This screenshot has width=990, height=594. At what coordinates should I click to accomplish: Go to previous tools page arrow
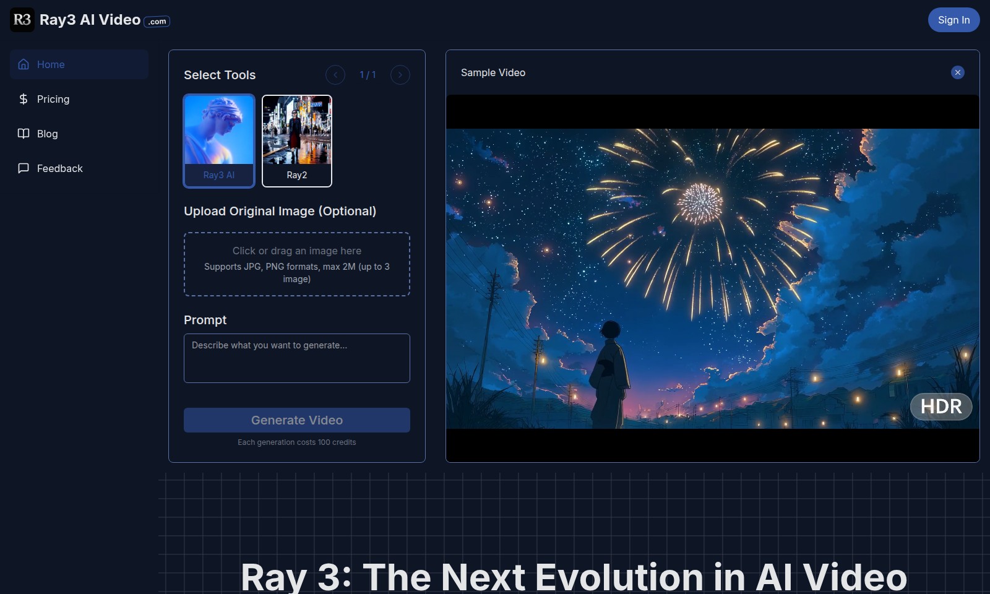[x=335, y=75]
